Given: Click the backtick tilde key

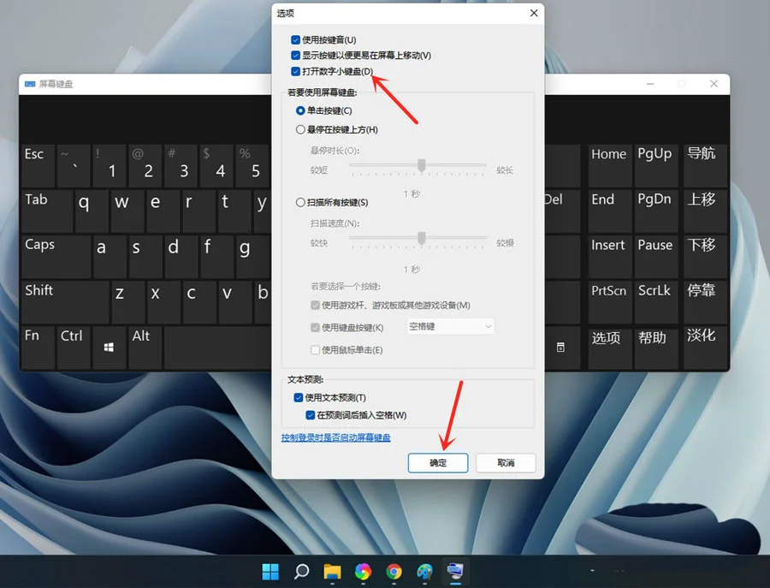Looking at the screenshot, I should click(74, 165).
